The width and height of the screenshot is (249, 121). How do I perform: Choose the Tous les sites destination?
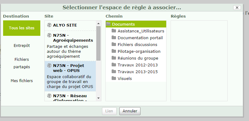[22, 28]
